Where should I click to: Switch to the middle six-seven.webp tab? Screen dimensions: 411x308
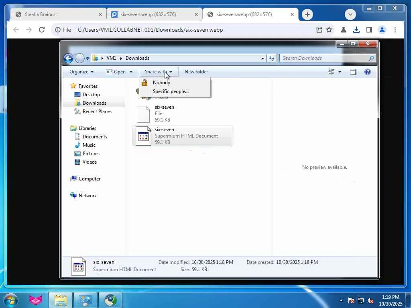point(155,14)
